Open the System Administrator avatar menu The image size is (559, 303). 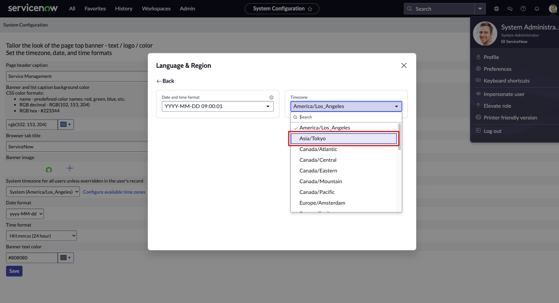[x=552, y=8]
